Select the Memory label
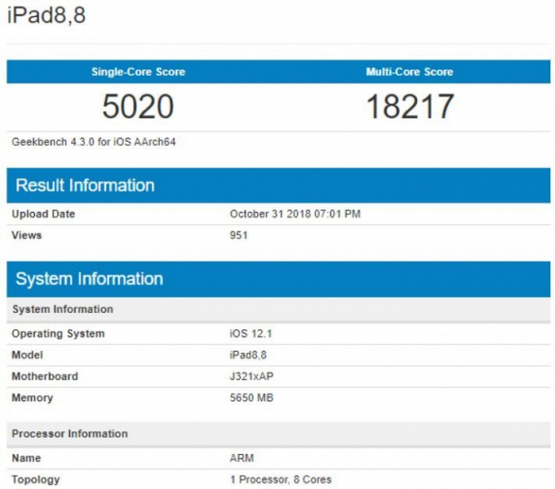Viewport: 555px width, 489px height. tap(32, 398)
